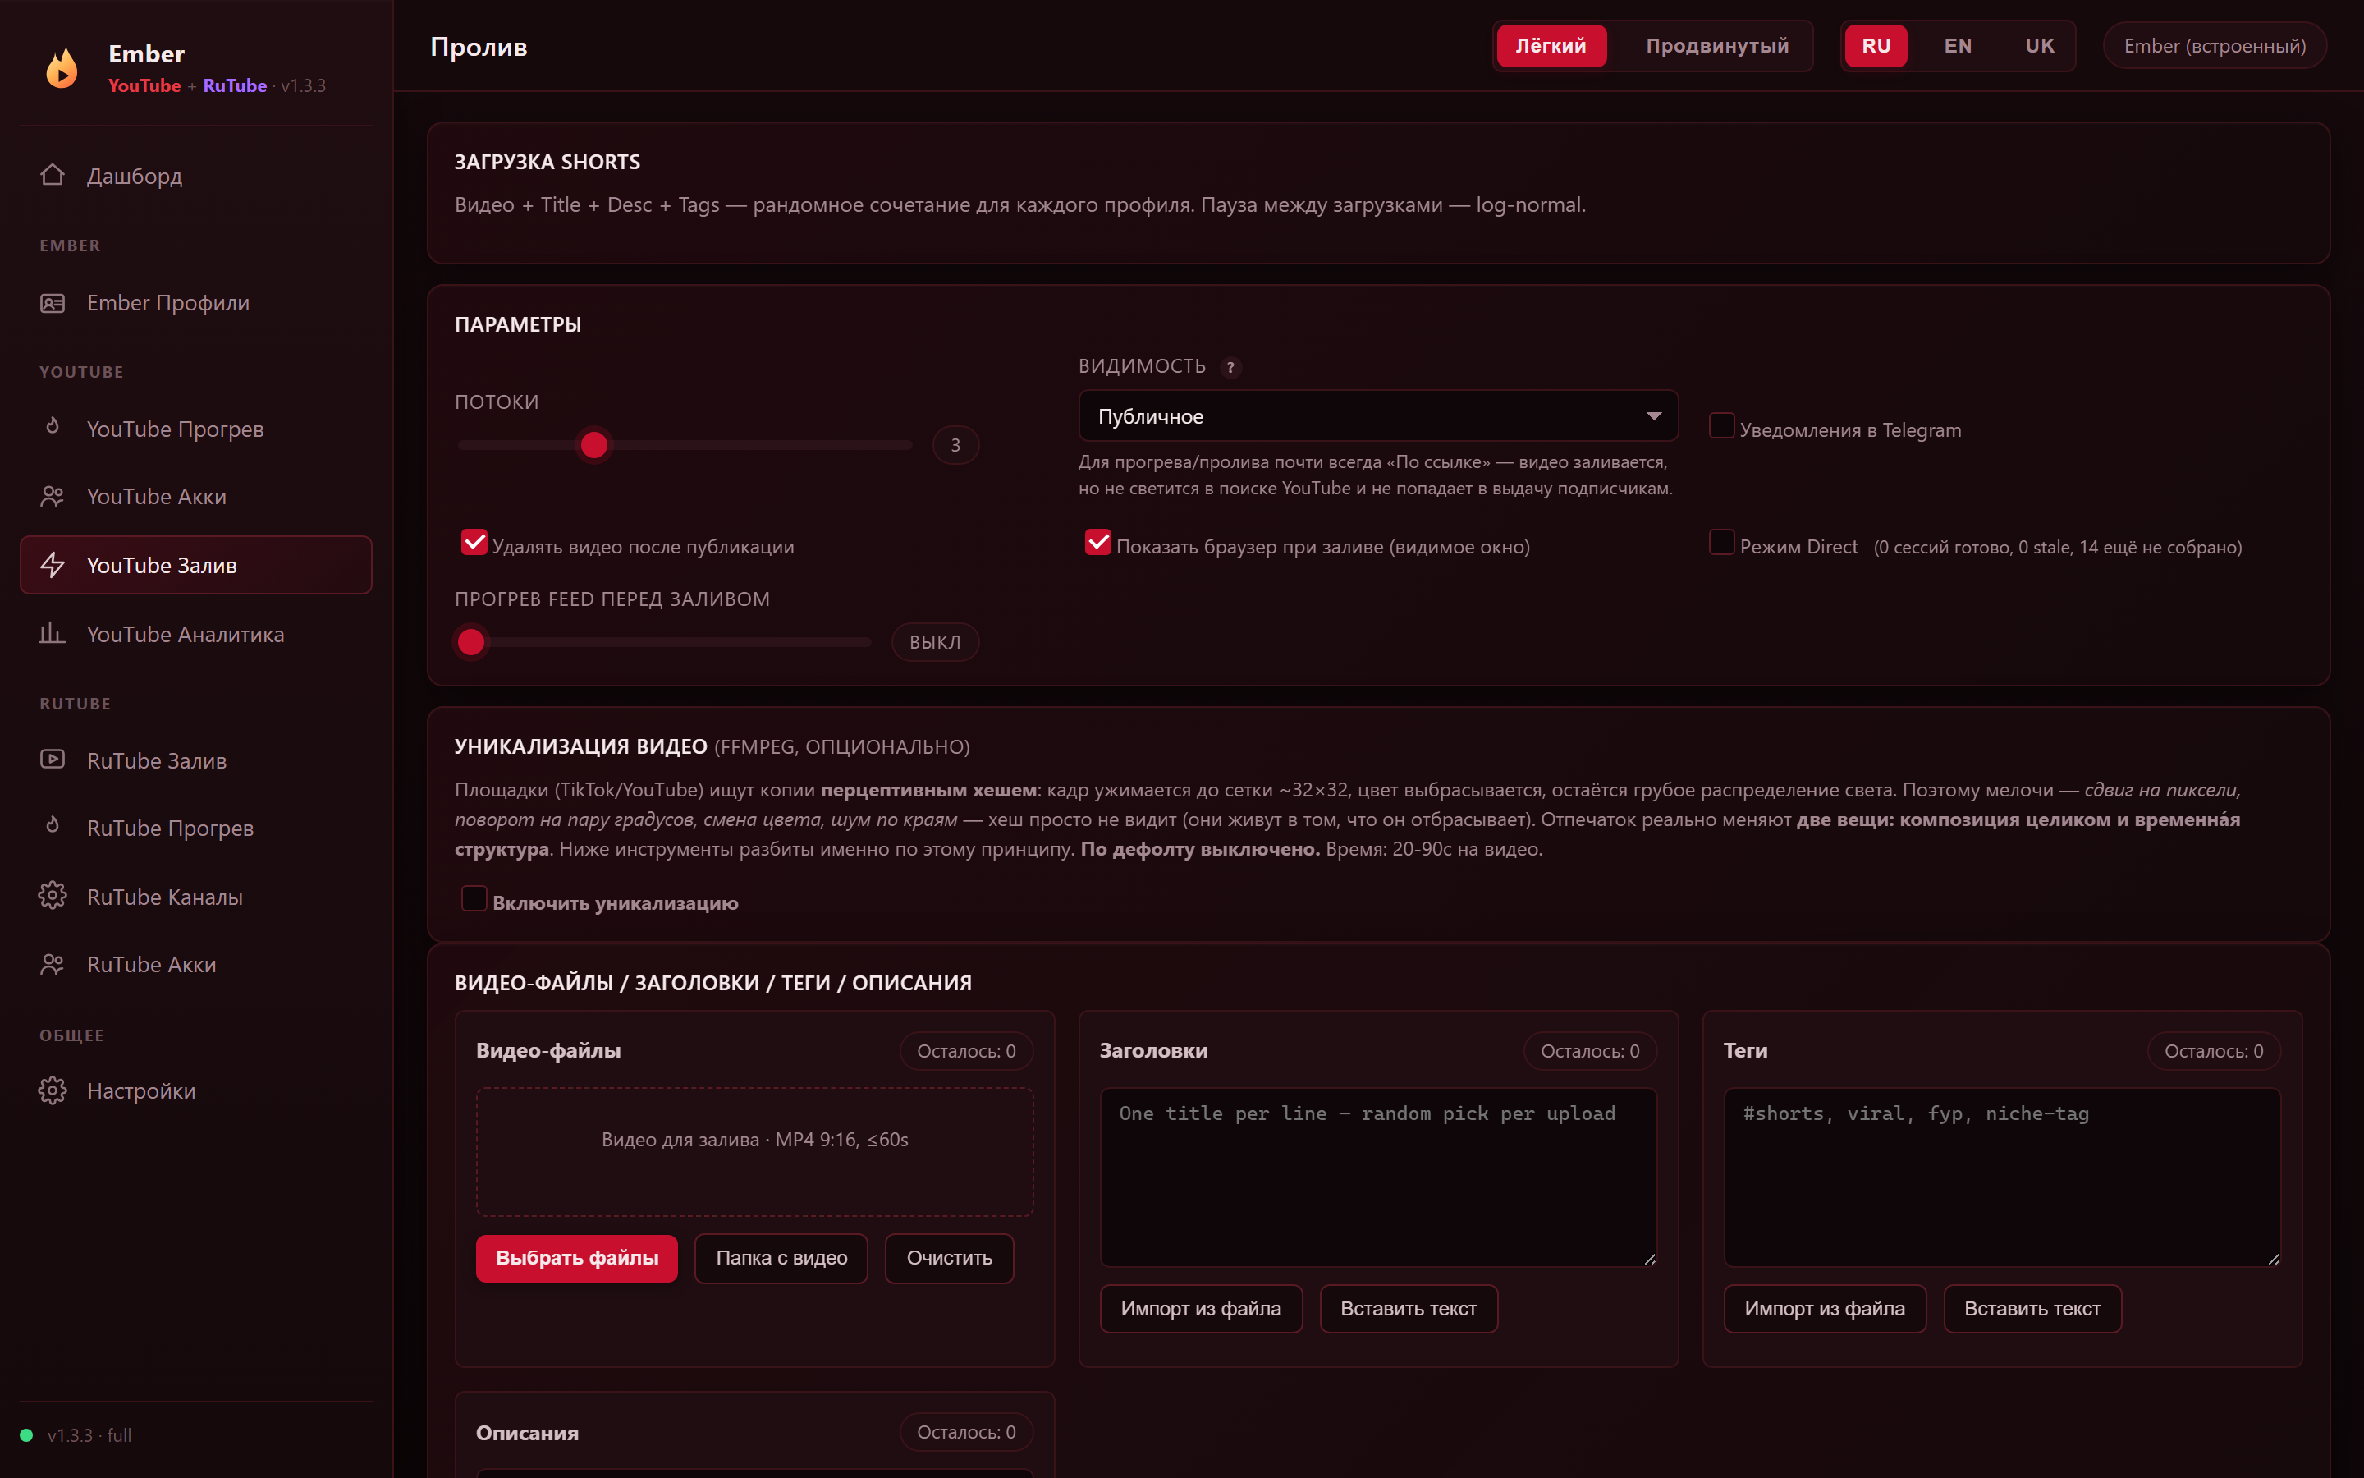2364x1478 pixels.
Task: Click Вставить текст under Заголовки
Action: pyautogui.click(x=1408, y=1309)
